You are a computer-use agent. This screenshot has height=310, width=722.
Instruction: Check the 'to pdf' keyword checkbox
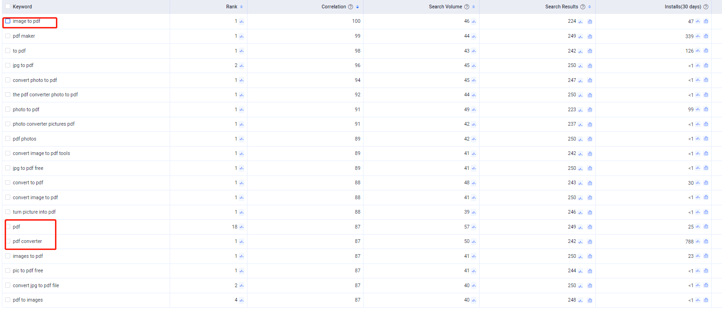click(x=7, y=50)
